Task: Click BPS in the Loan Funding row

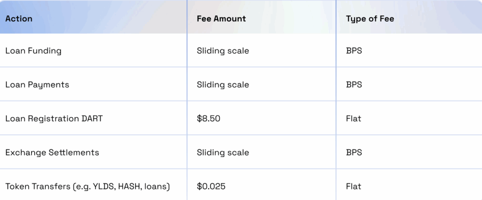Action: click(354, 51)
